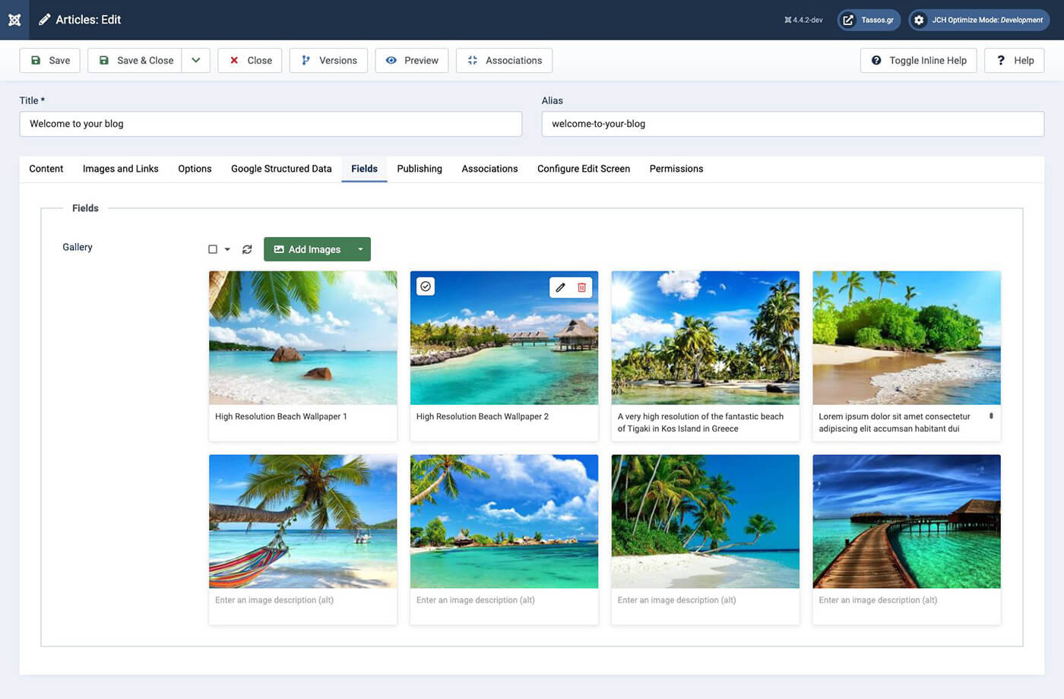Click the question mark Help icon
1064x699 pixels.
[1002, 60]
